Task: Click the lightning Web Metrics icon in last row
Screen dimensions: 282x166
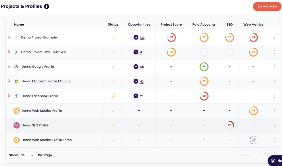Action: (253, 140)
